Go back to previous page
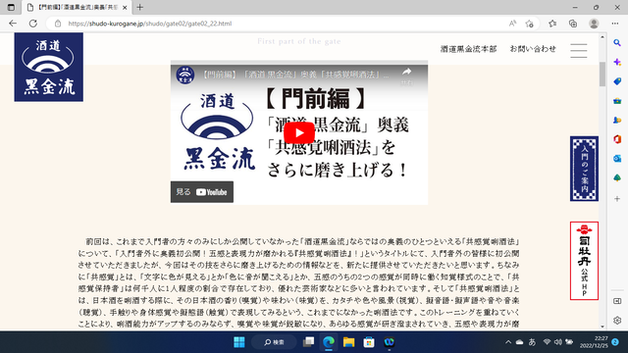This screenshot has width=628, height=353. pos(13,24)
